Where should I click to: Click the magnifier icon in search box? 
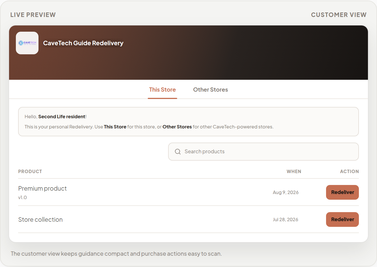coord(178,152)
